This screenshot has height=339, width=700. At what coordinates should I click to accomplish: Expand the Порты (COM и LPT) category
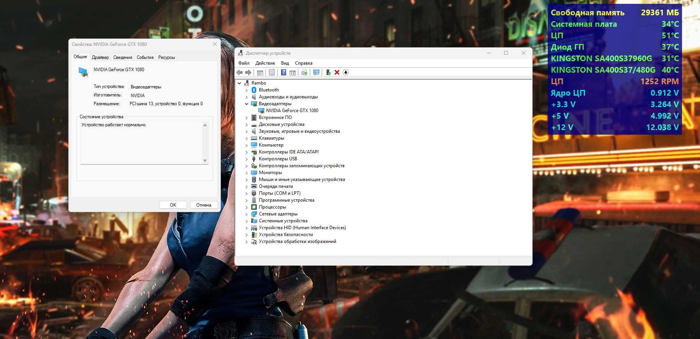tap(247, 193)
